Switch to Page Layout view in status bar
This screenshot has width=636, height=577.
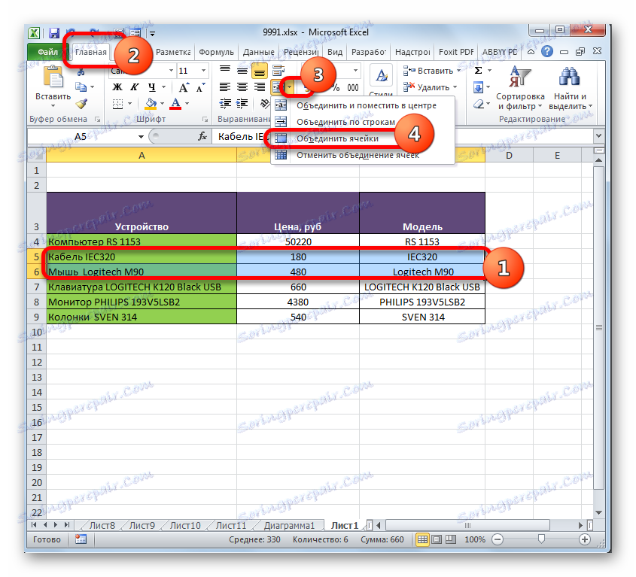click(437, 539)
